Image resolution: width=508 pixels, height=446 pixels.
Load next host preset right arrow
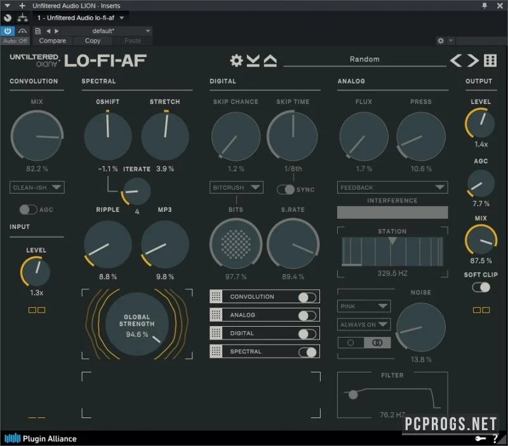pos(57,31)
